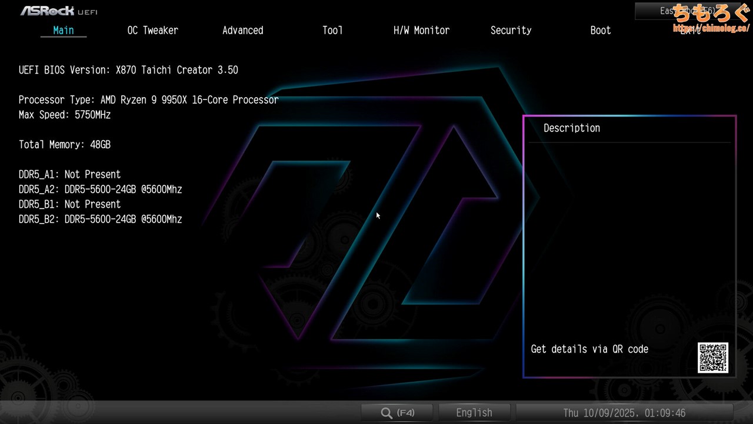Screen dimensions: 753x424
Task: Change language via the English button
Action: point(474,413)
